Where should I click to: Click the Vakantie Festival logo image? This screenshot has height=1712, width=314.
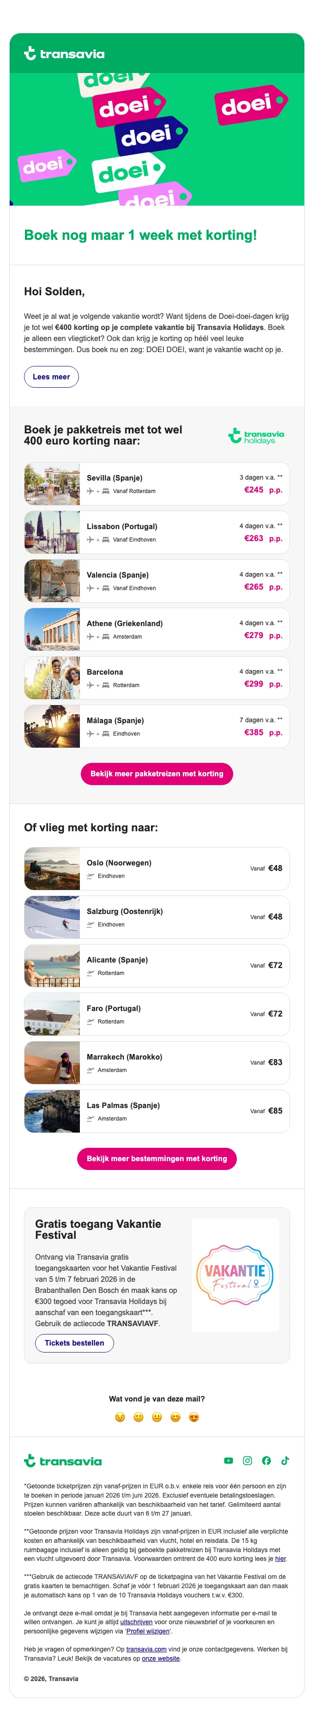click(x=235, y=1275)
